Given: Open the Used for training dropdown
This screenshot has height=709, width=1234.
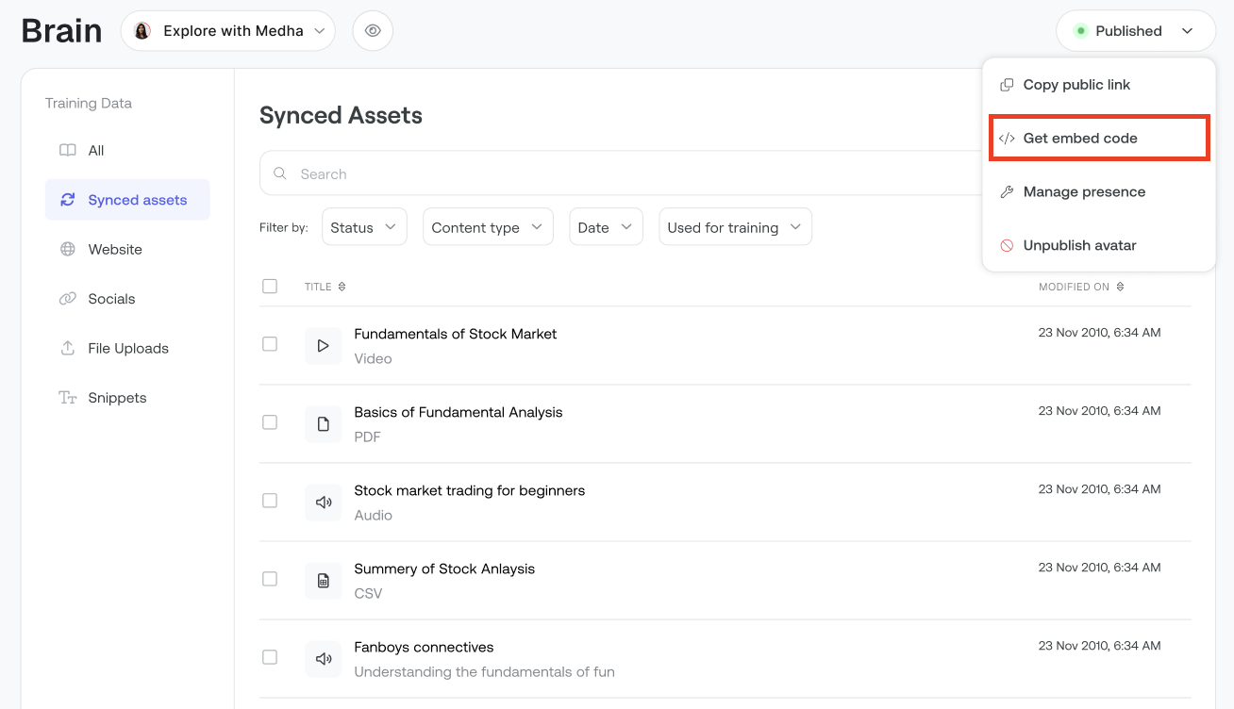Looking at the screenshot, I should 734,227.
